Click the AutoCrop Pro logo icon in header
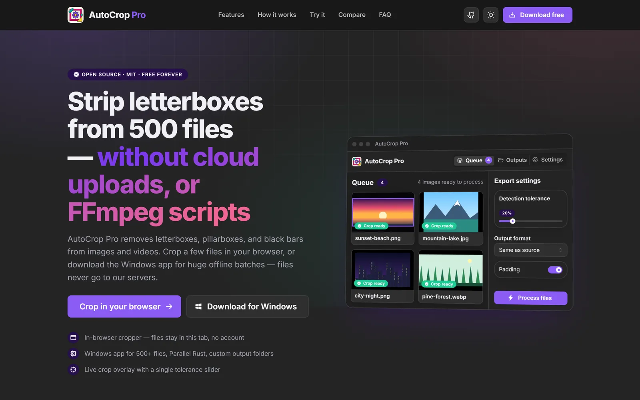Screen dimensions: 640x400 tap(76, 15)
